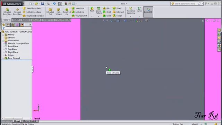The height and width of the screenshot is (125, 222).
Task: Open the DimXpertManager tab
Action: pyautogui.click(x=17, y=25)
